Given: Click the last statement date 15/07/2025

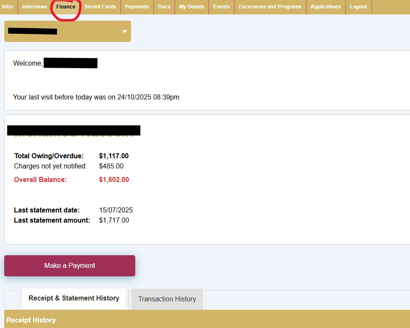Looking at the screenshot, I should 116,210.
